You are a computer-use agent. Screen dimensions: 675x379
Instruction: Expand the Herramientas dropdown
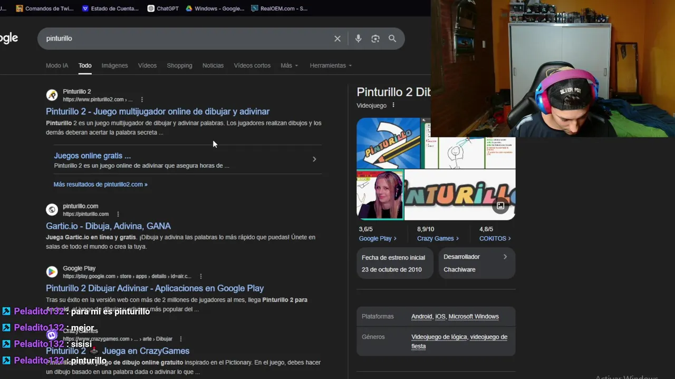coord(331,65)
